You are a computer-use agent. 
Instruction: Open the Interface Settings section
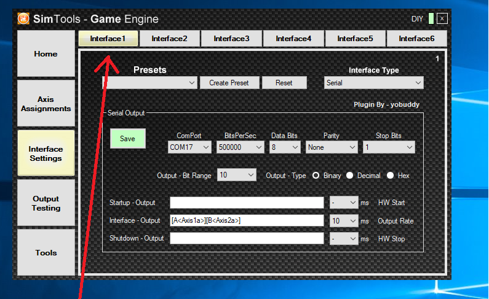[x=46, y=153]
